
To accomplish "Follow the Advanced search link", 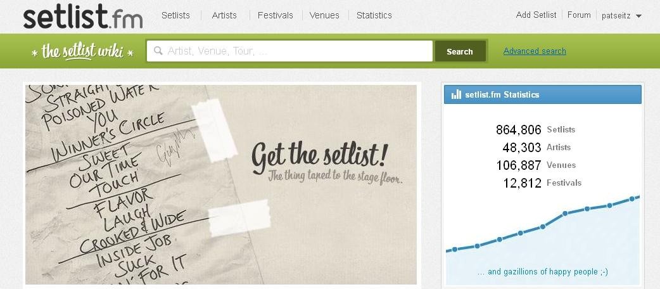I will point(535,51).
